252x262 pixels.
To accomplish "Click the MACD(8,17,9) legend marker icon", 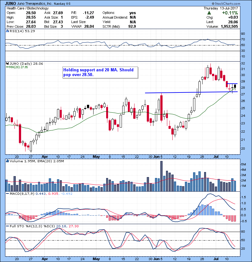I will click(7, 193).
